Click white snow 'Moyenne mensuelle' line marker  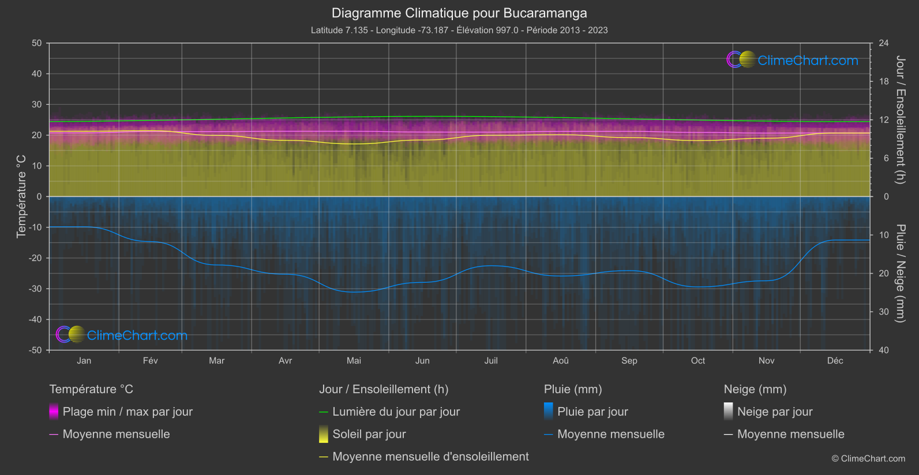point(729,435)
